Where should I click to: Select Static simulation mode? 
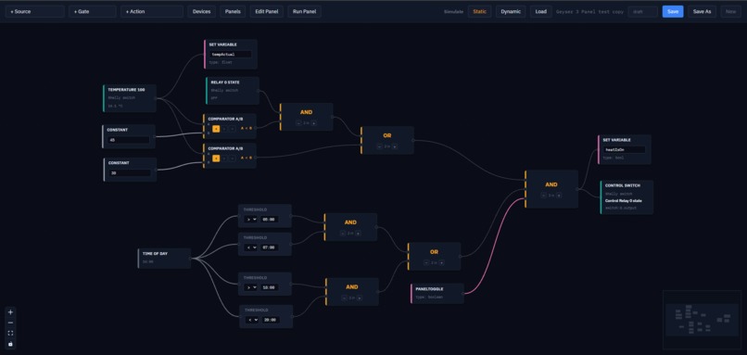pyautogui.click(x=480, y=11)
